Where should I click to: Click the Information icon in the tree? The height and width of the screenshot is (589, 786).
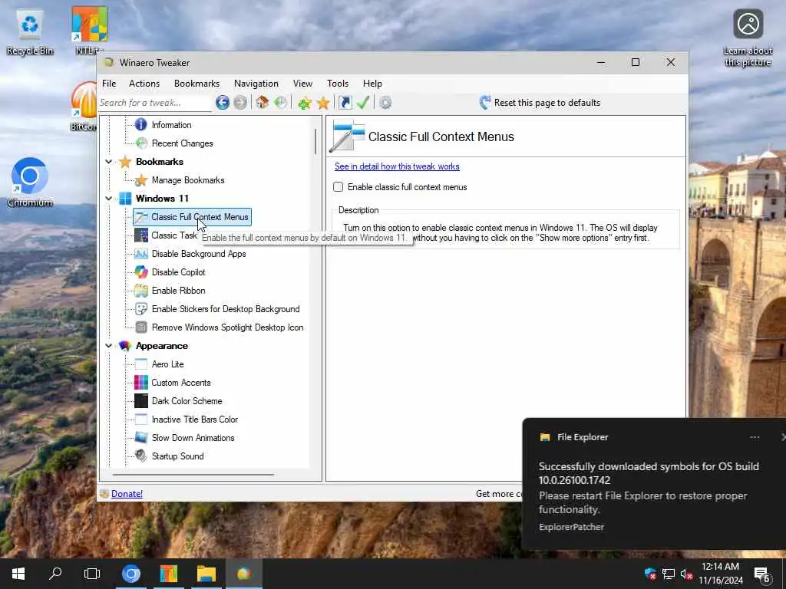pyautogui.click(x=141, y=125)
